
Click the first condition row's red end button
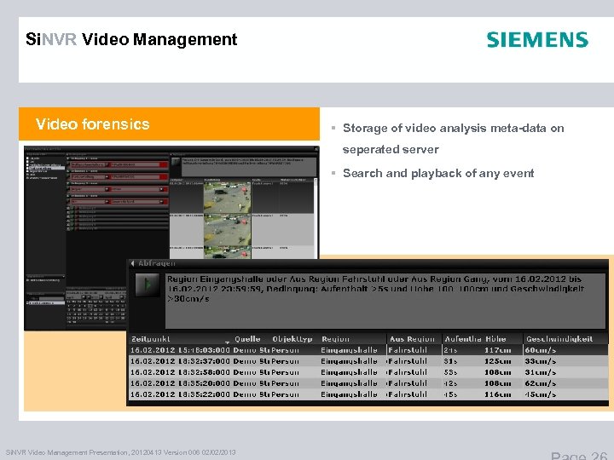click(164, 164)
